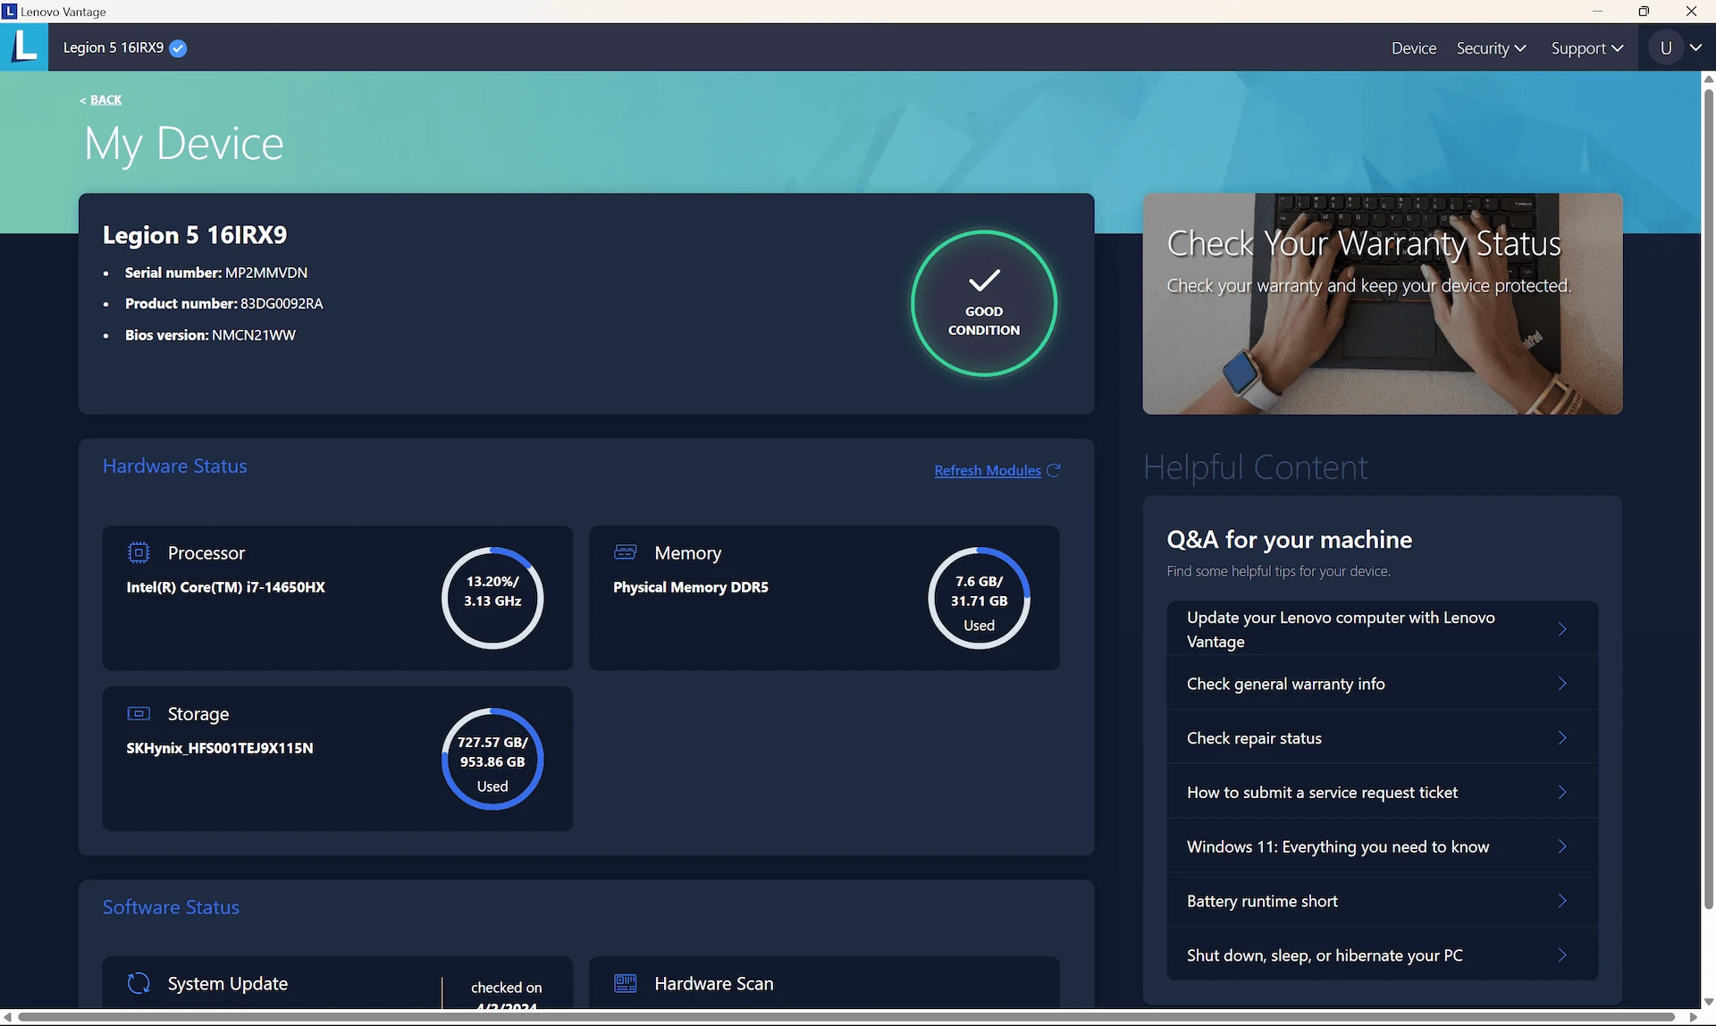The image size is (1716, 1026).
Task: Open How to submit a service request ticket
Action: (x=1383, y=793)
